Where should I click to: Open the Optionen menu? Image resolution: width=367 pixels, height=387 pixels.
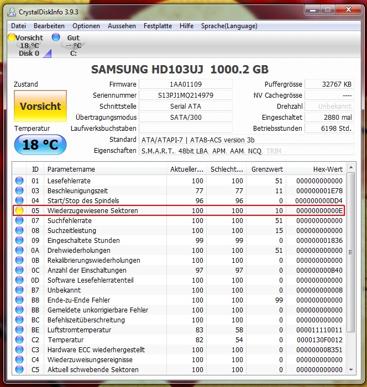click(x=86, y=26)
